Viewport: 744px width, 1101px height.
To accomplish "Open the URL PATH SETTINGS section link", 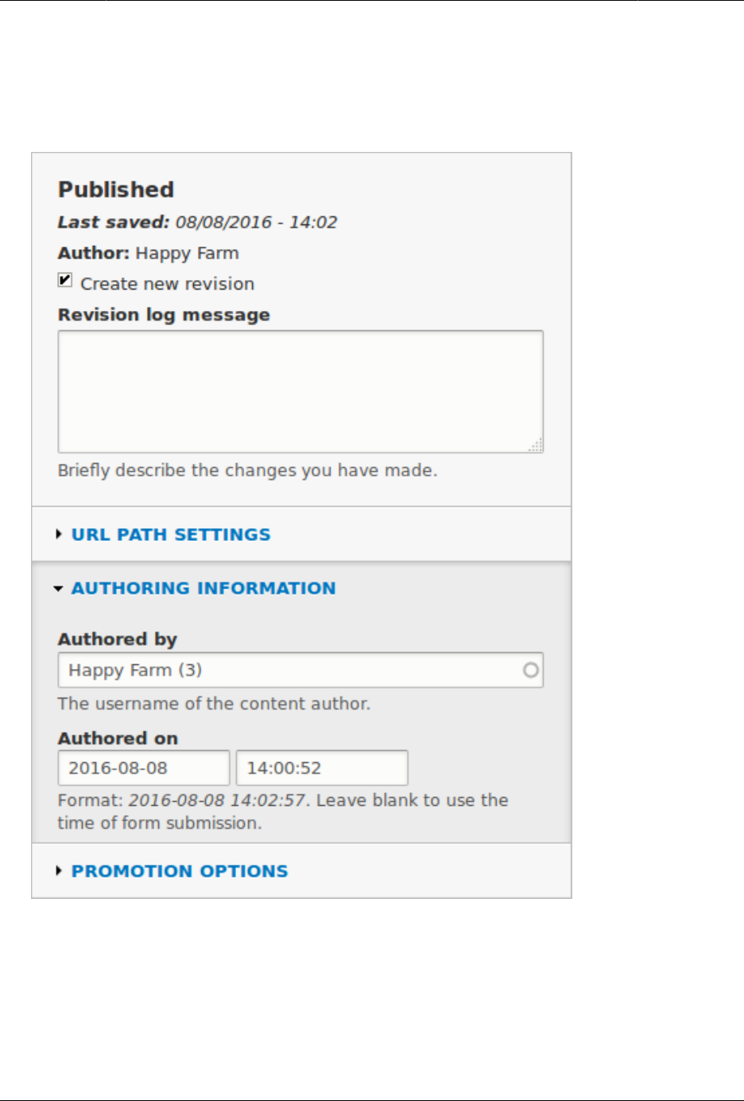I will coord(171,535).
